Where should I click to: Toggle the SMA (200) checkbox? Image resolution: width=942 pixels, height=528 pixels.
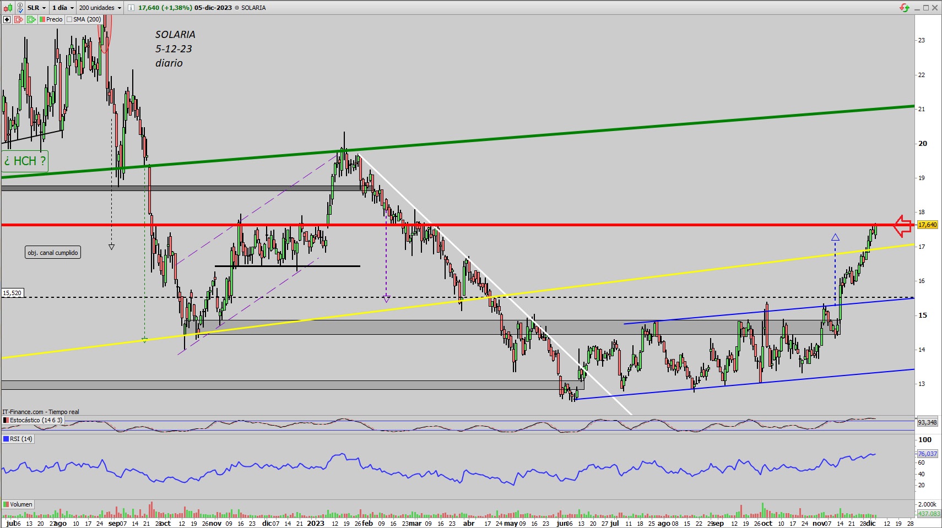tap(69, 19)
